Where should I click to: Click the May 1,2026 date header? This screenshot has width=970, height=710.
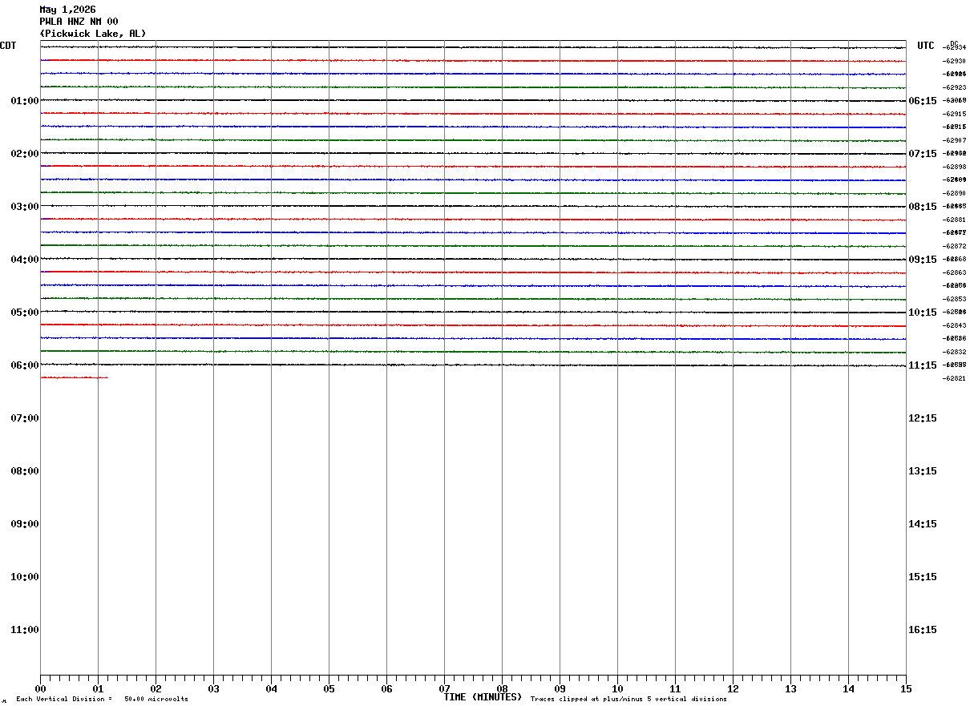coord(67,10)
